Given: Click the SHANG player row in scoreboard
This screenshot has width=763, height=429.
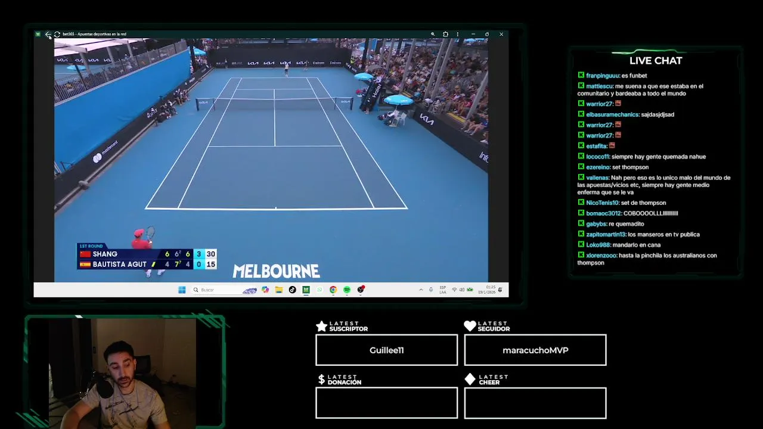Looking at the screenshot, I should point(147,254).
